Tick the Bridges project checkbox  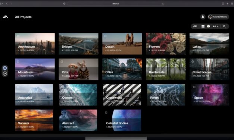pyautogui.click(x=62, y=36)
